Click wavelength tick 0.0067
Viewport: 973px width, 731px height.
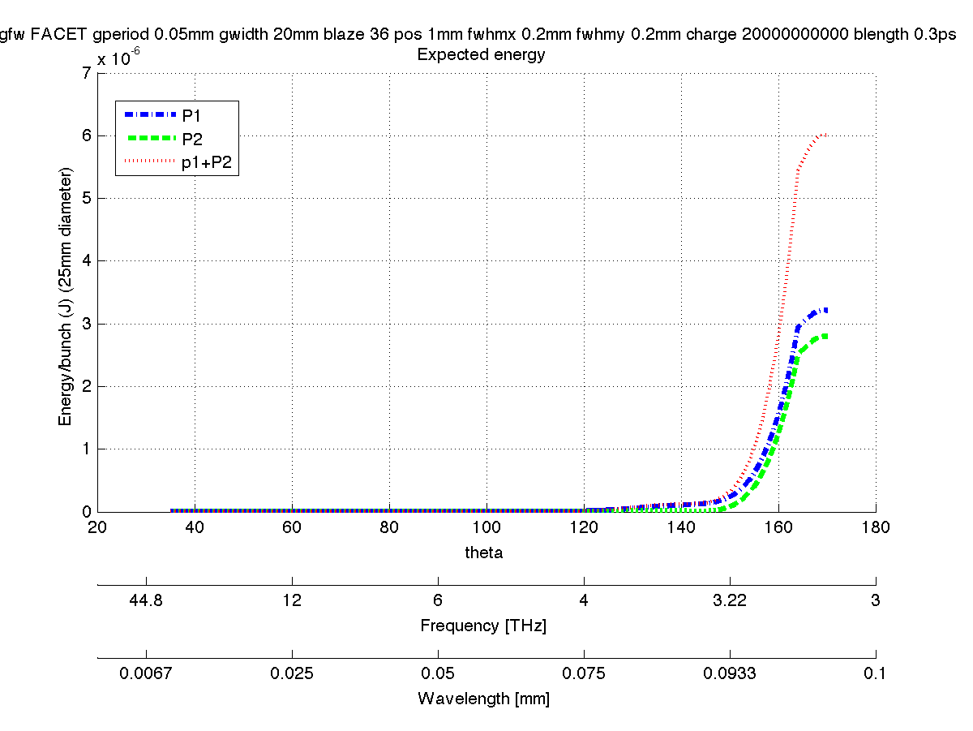pyautogui.click(x=146, y=673)
